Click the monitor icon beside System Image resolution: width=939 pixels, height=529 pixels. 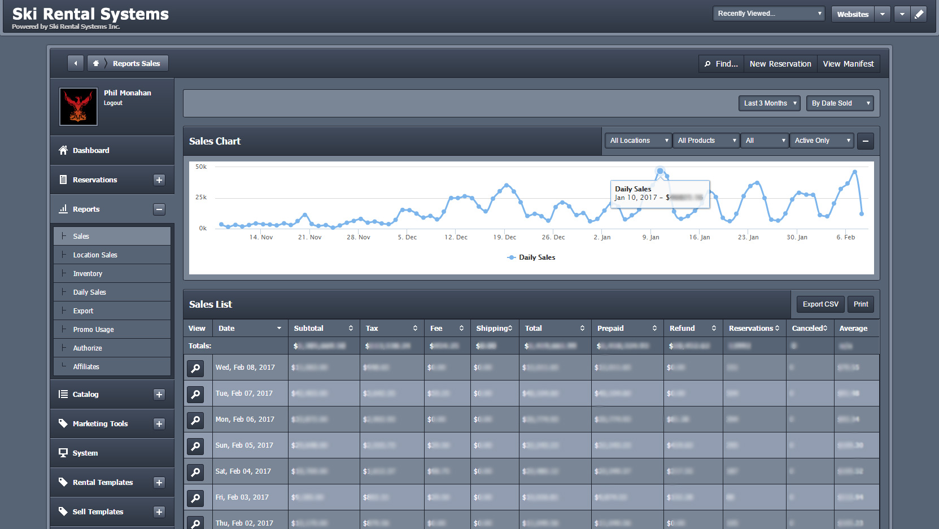63,452
